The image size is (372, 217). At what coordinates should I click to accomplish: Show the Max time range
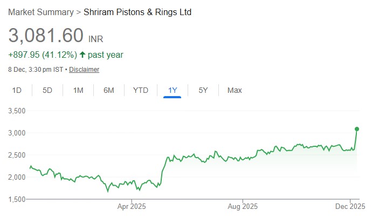[x=235, y=90]
